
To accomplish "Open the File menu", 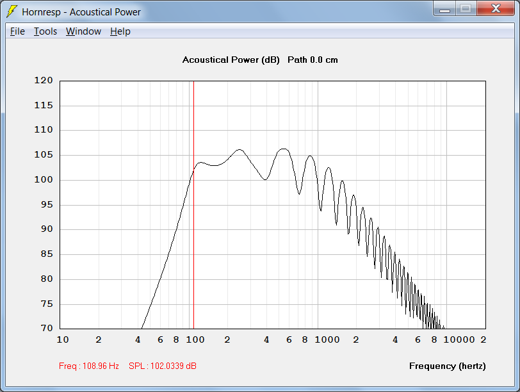I will [17, 31].
